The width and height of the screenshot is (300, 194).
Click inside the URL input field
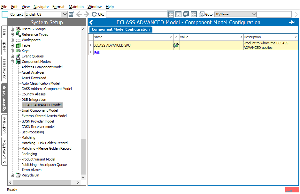tap(136, 14)
